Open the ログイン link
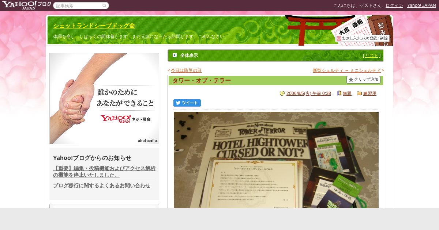This screenshot has height=230, width=439. 394,5
